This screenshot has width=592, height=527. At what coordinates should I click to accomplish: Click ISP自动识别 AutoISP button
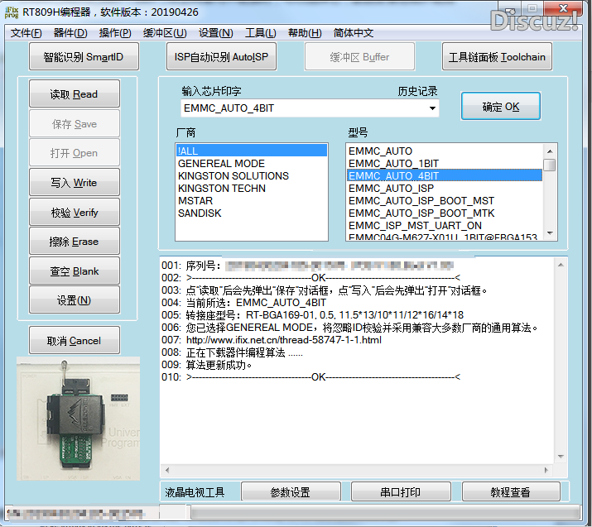(x=221, y=56)
